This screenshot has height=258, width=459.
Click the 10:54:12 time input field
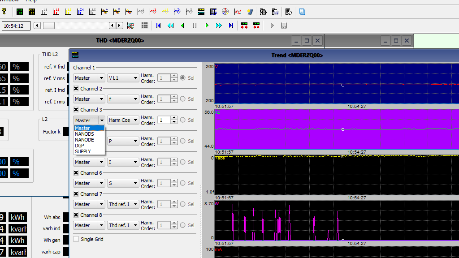[16, 26]
